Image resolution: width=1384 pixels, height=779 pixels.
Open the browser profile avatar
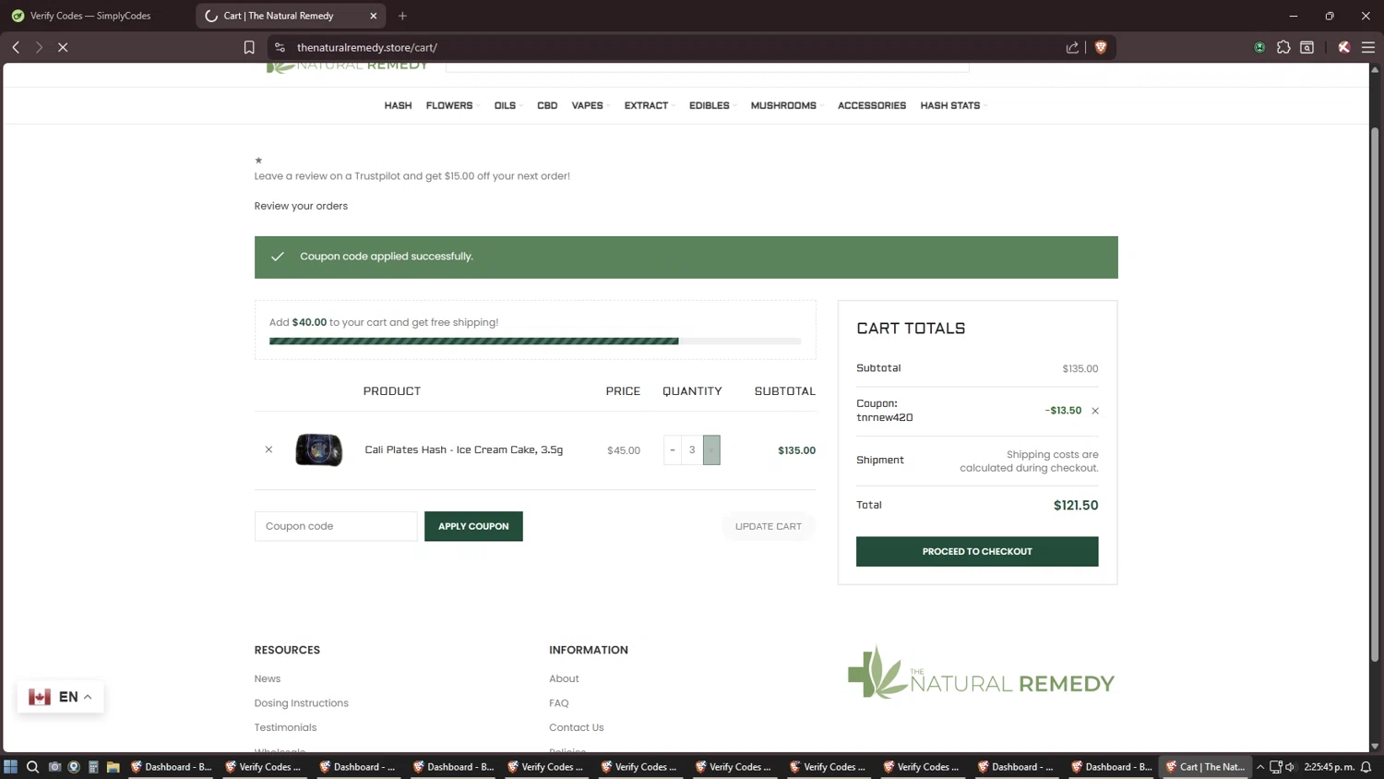(1344, 47)
